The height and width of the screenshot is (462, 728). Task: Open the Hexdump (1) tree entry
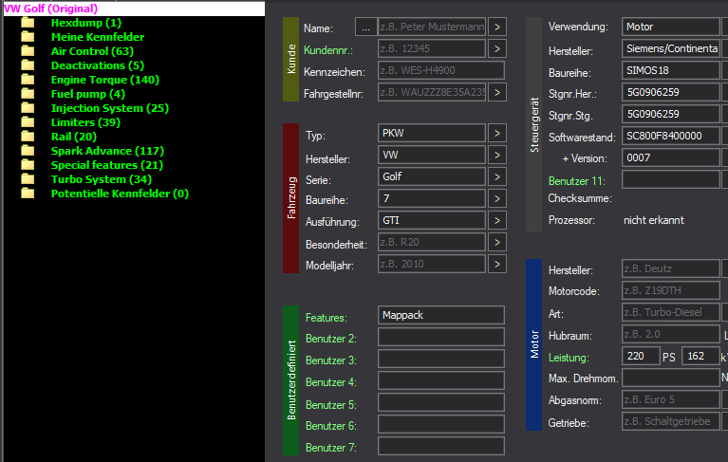point(85,23)
